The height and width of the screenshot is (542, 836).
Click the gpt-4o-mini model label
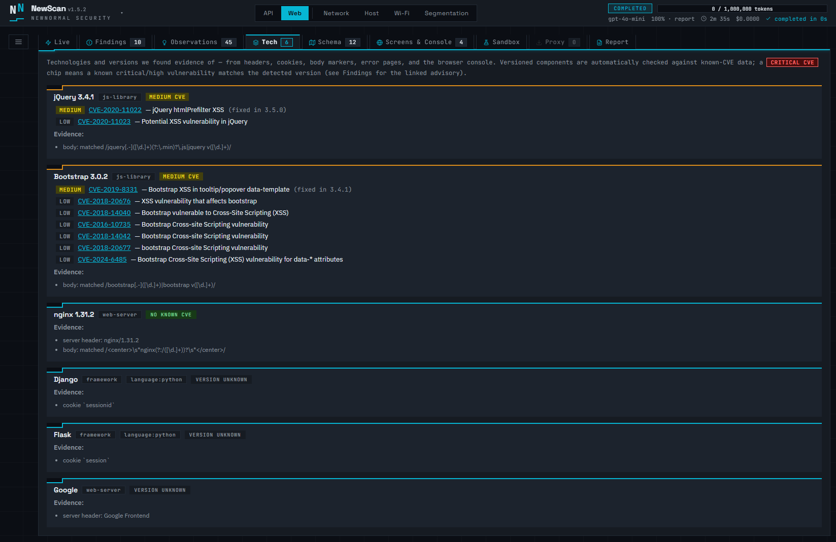pos(626,19)
